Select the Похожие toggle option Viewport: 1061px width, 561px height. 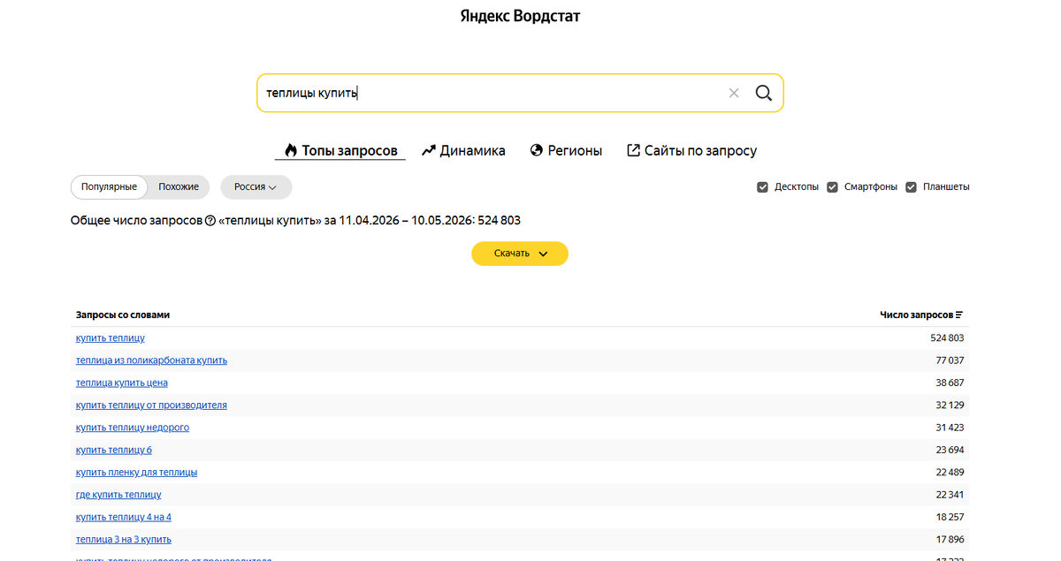point(179,187)
